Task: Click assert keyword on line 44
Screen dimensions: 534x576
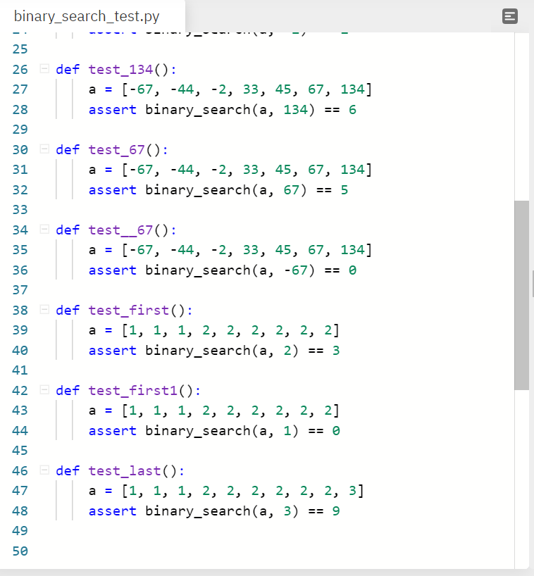Action: point(113,431)
